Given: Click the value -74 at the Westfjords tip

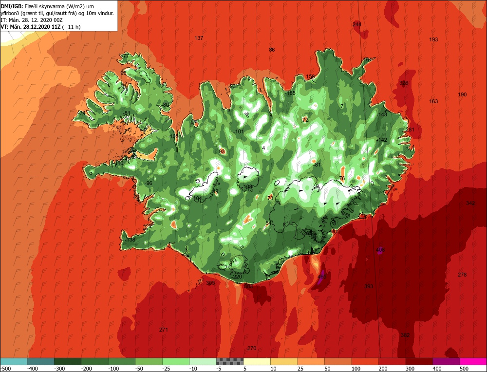Looking at the screenshot, I should pyautogui.click(x=81, y=113).
